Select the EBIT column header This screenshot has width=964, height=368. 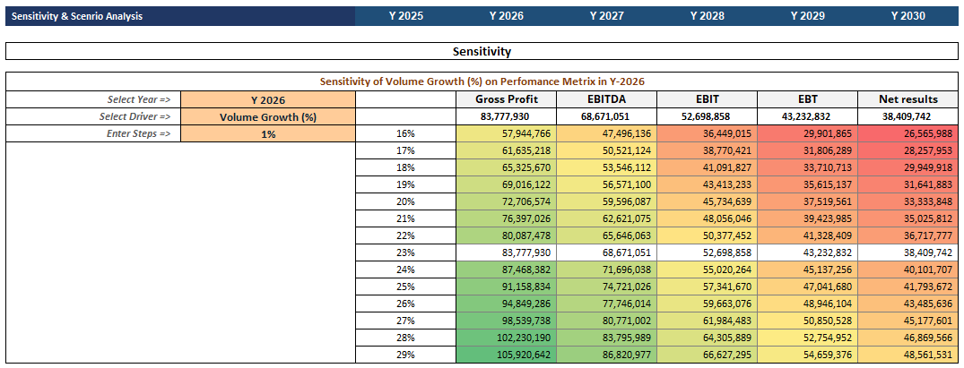(x=707, y=99)
